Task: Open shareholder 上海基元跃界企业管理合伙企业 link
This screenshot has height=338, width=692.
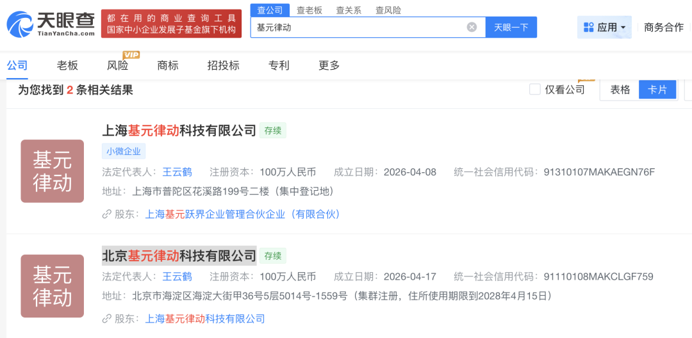Action: coord(243,214)
